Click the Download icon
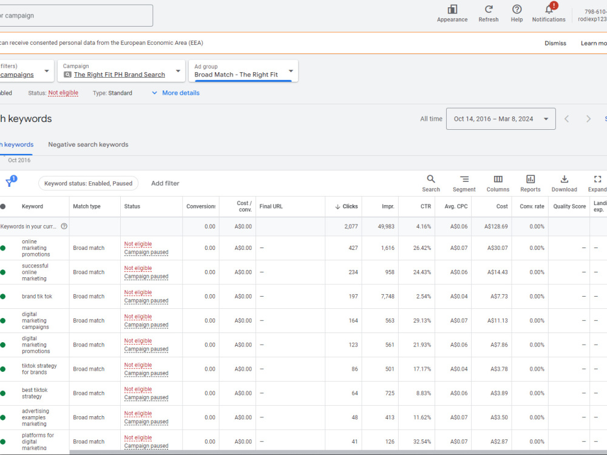Viewport: 607px width, 455px height. pyautogui.click(x=564, y=179)
